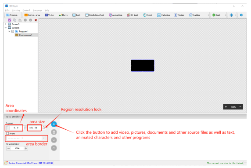Click the area size field
The width and height of the screenshot is (251, 168).
34,128
